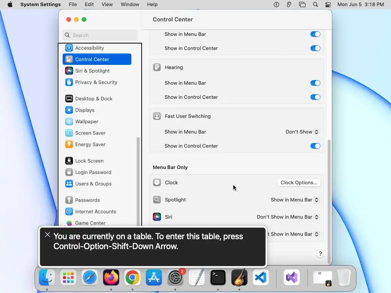391x293 pixels.
Task: Launch Firefox from the Dock
Action: click(111, 278)
